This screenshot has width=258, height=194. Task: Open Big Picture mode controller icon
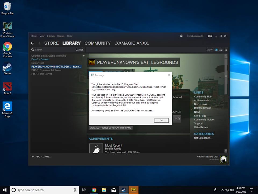coord(210,36)
